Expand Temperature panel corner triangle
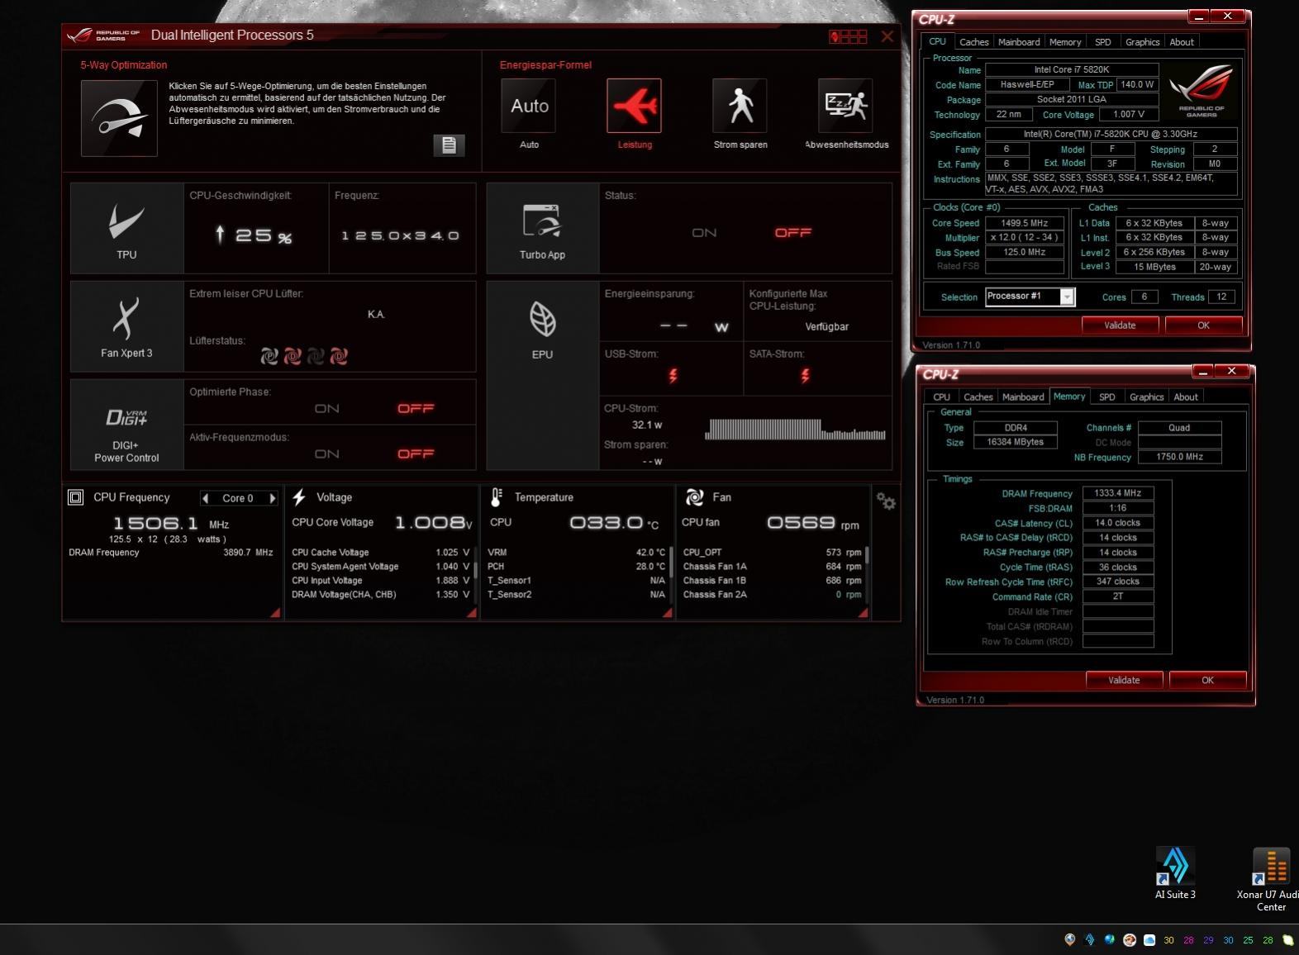The width and height of the screenshot is (1299, 955). [x=667, y=612]
